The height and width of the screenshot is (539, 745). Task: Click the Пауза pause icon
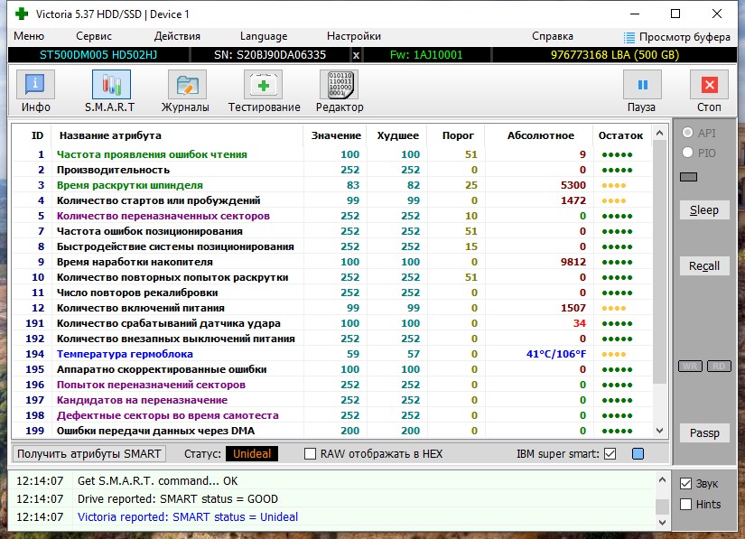pos(642,85)
